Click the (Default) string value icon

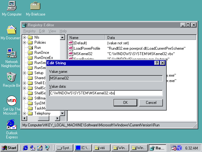(71, 43)
